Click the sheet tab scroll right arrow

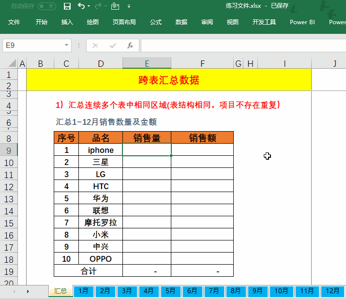pyautogui.click(x=28, y=291)
